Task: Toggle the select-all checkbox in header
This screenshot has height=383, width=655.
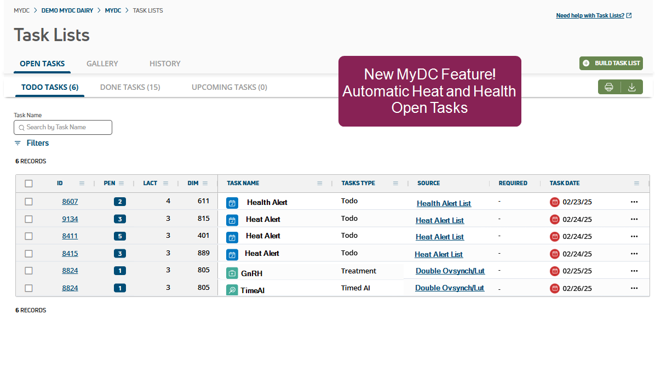Action: [x=29, y=184]
